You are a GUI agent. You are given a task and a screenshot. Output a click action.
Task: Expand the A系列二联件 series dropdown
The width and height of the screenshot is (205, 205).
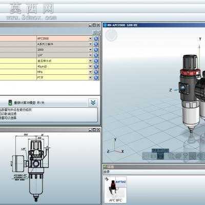[x=90, y=44]
